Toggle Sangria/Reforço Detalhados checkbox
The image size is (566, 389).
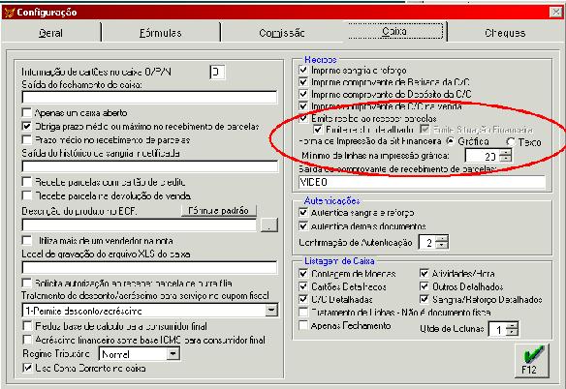[424, 299]
